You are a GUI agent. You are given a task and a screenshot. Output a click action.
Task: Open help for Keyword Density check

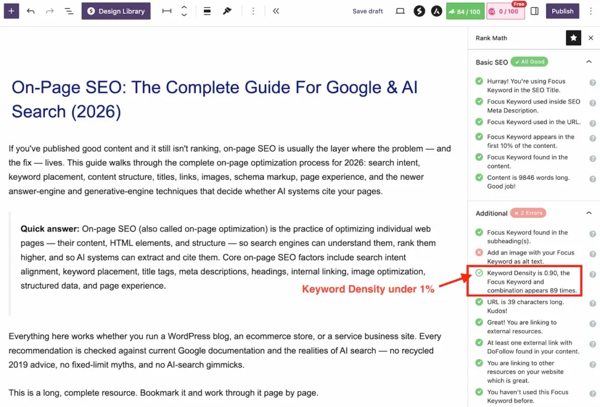592,274
